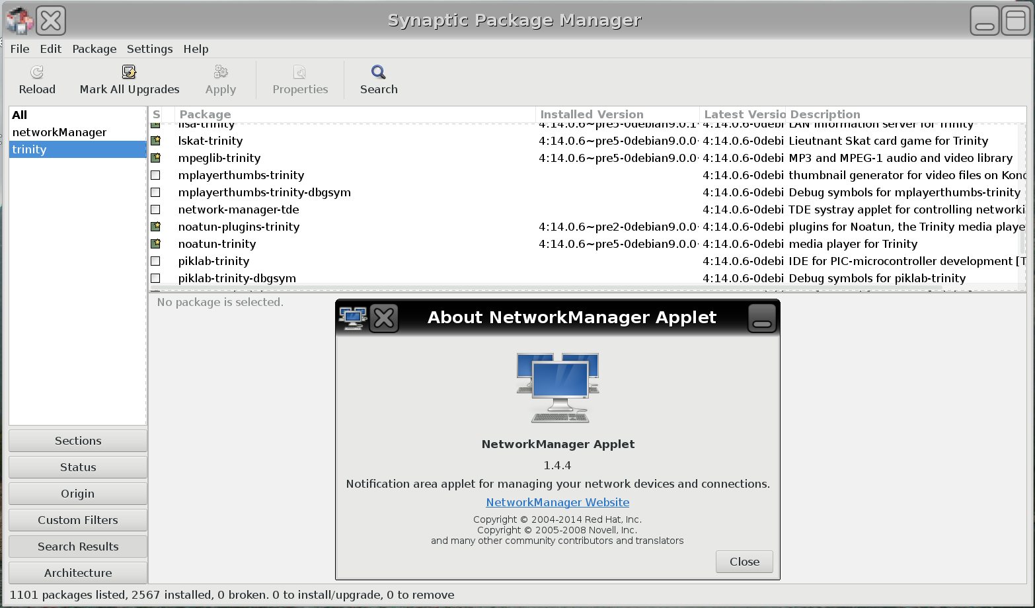Mark the piklab-trinity-dbgsym status checkbox
Image resolution: width=1035 pixels, height=608 pixels.
click(156, 278)
